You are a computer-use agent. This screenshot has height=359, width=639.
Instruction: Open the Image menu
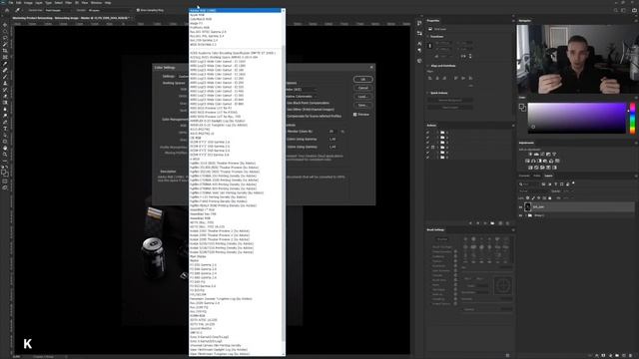(x=28, y=2)
